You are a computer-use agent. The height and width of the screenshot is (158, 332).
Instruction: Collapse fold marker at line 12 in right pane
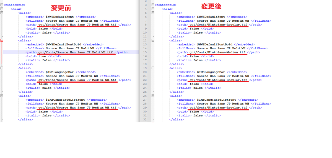[153, 40]
